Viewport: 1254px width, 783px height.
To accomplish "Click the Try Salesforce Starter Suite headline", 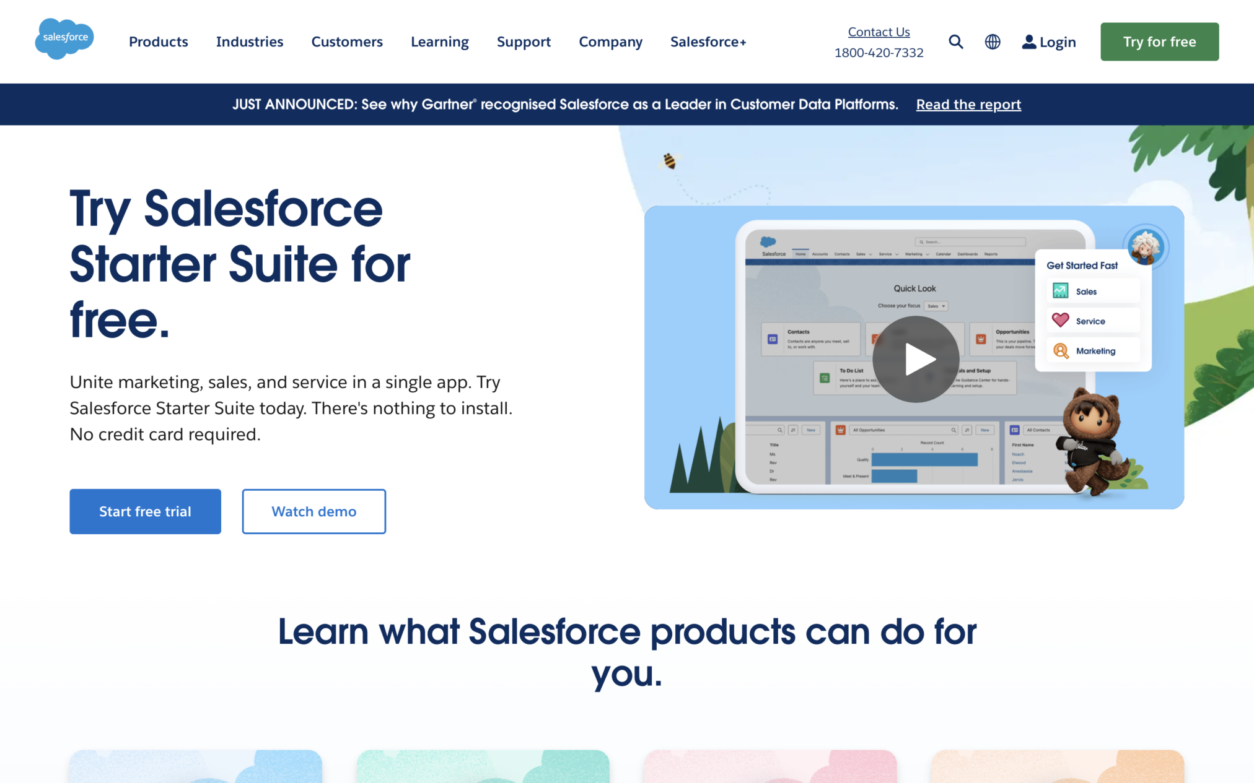I will coord(240,264).
